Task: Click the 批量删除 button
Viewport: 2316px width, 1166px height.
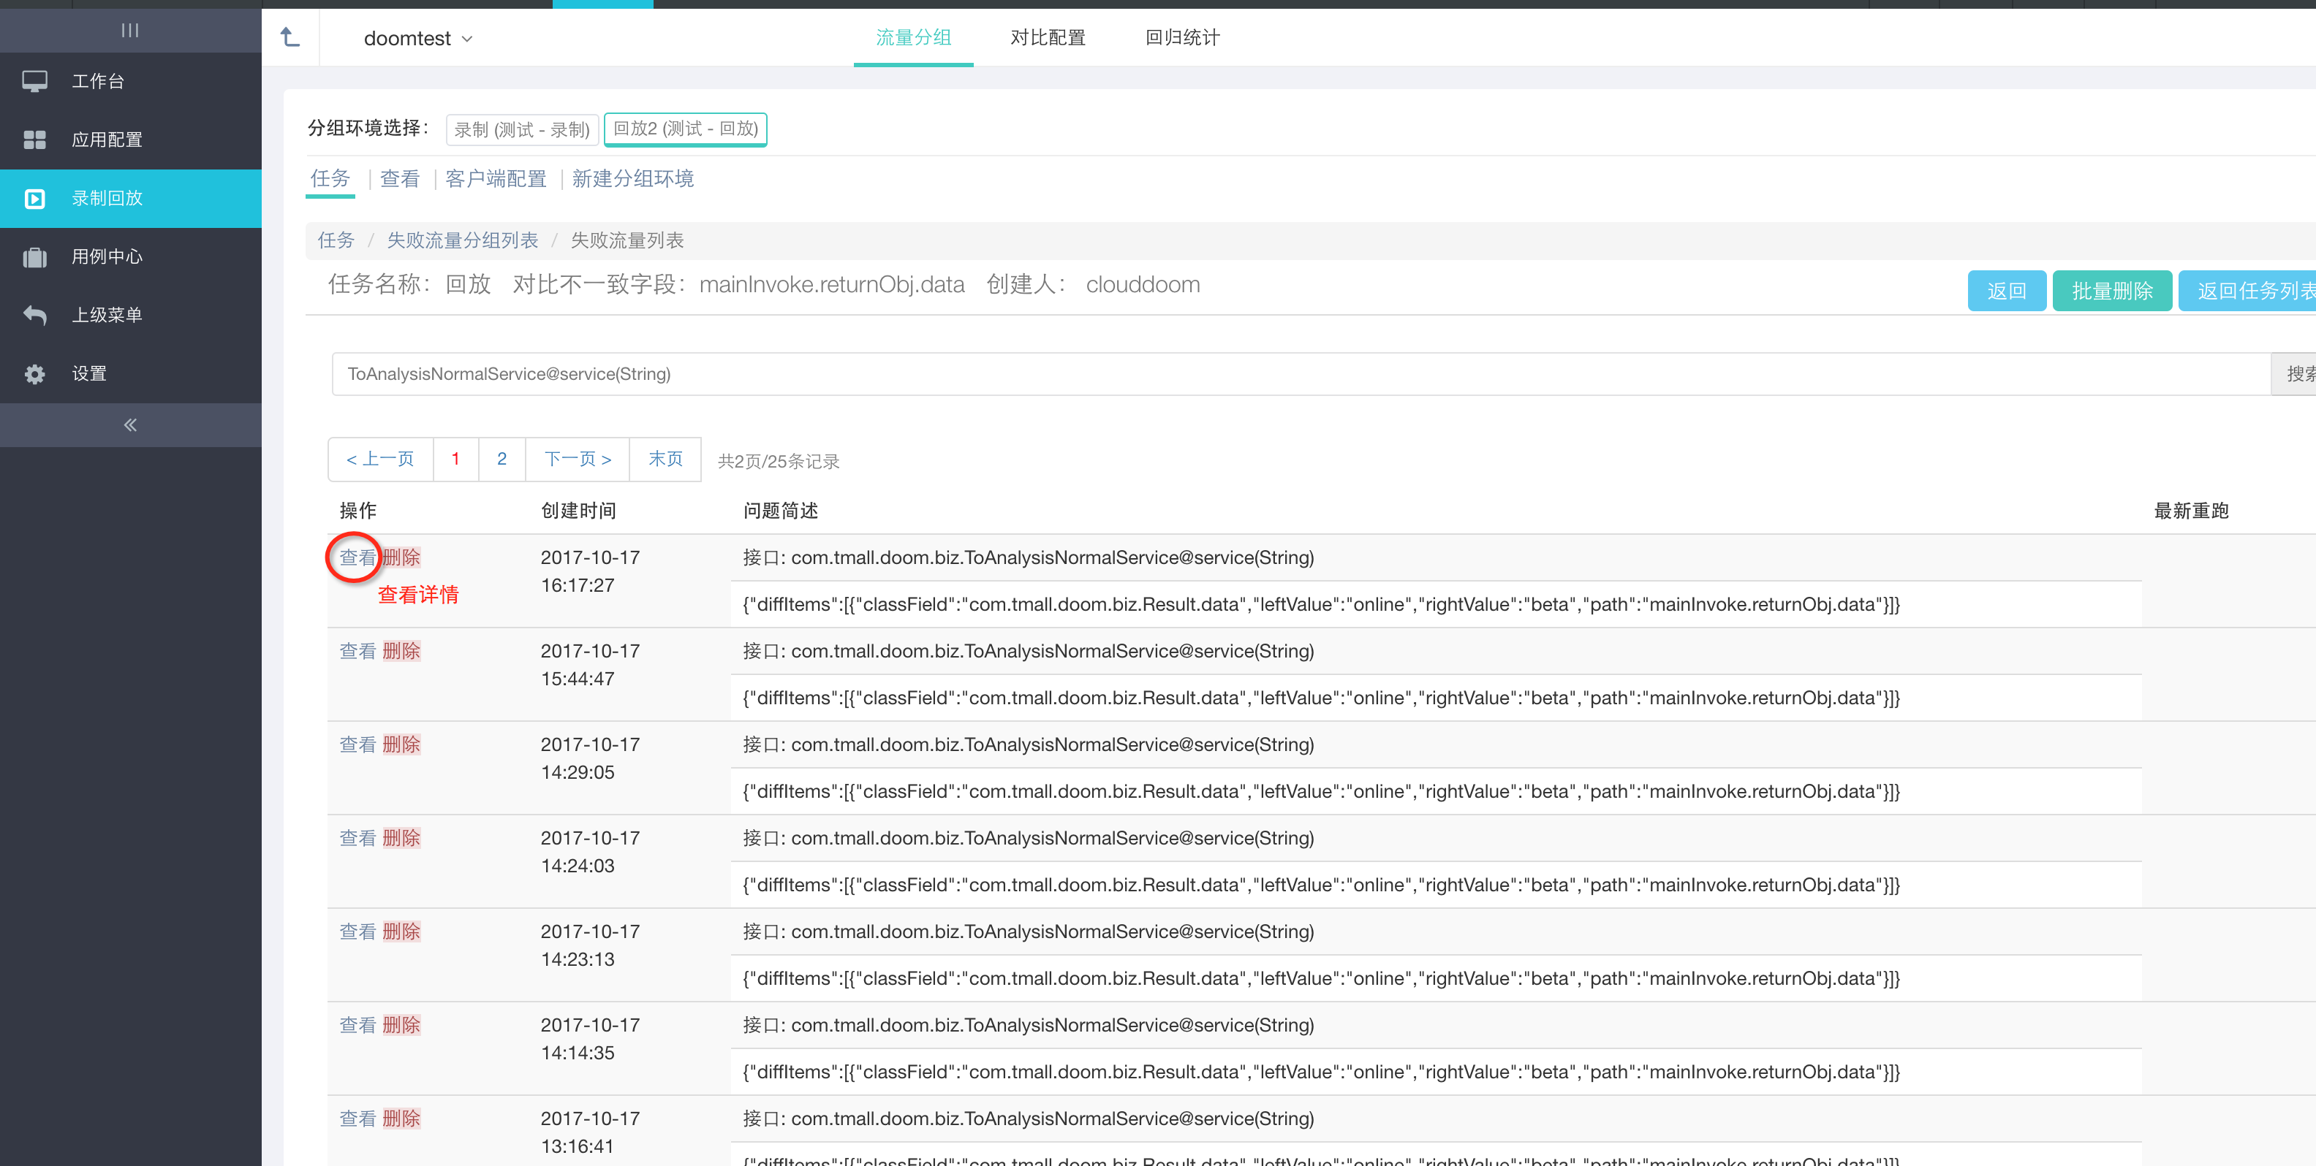Action: pos(2112,290)
